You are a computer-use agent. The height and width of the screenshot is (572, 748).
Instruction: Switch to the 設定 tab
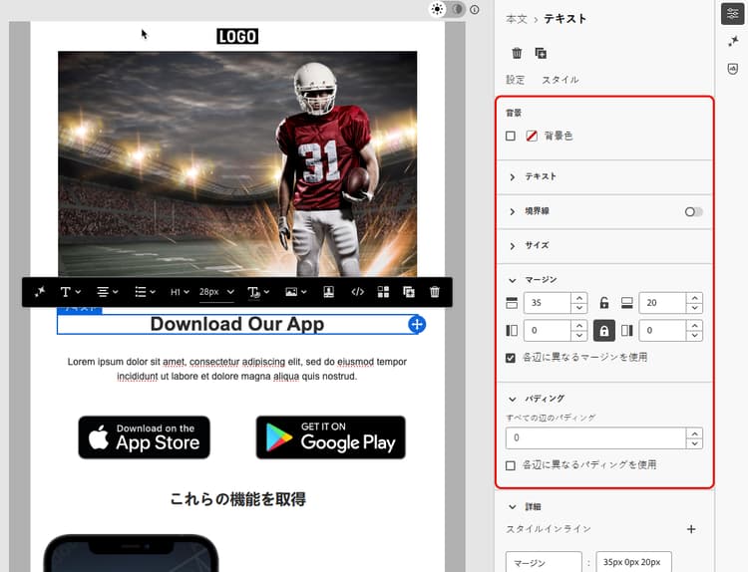click(x=516, y=80)
